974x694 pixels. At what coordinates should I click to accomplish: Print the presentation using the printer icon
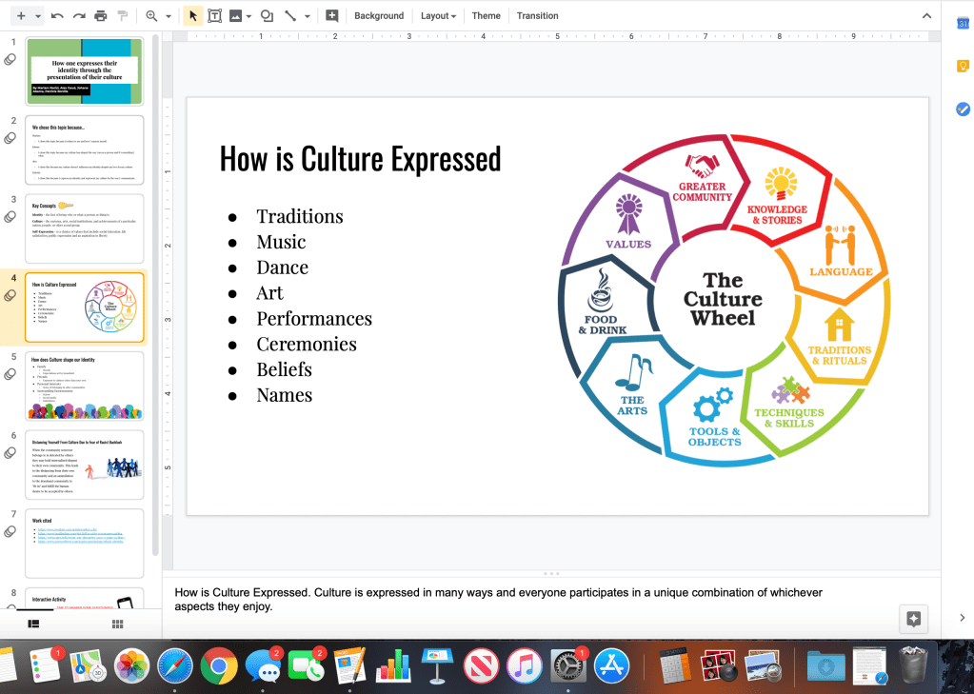[101, 16]
